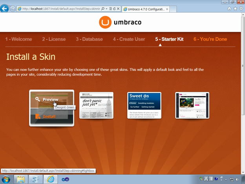
Task: Click the language bar globe pencil icon
Action: tap(201, 178)
